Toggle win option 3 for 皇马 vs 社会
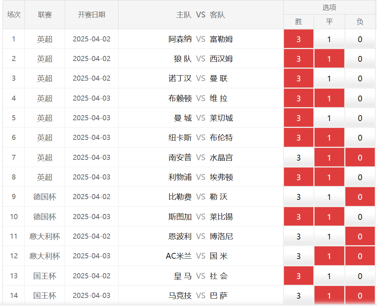The height and width of the screenshot is (307, 377). pyautogui.click(x=298, y=276)
